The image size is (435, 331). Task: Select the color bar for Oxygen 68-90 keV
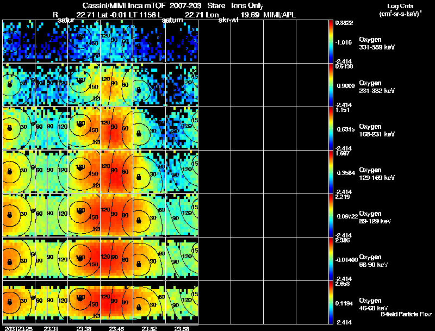pyautogui.click(x=331, y=259)
